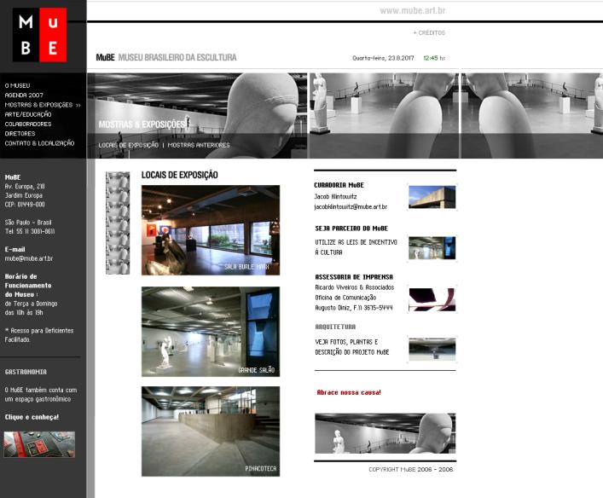The image size is (603, 498).
Task: Click the Curadoria MuBE building thumbnail
Action: (432, 197)
